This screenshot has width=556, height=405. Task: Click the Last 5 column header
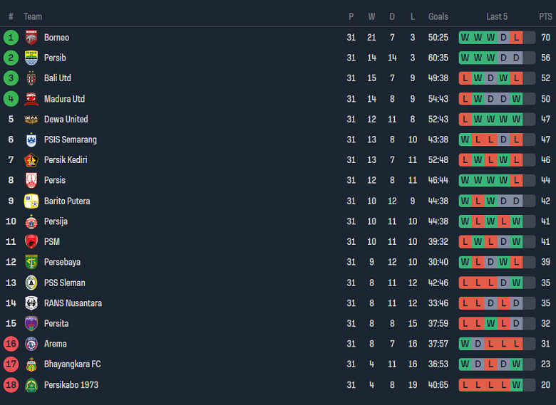tap(497, 16)
